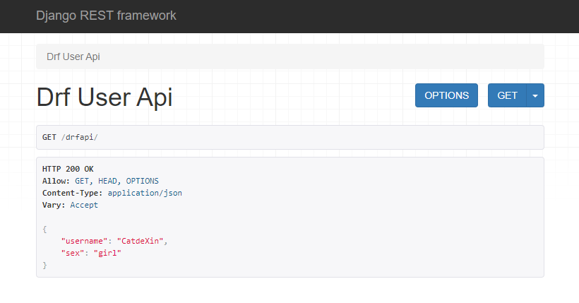Open the Django REST framework brand link
The image size is (579, 303).
tap(106, 16)
